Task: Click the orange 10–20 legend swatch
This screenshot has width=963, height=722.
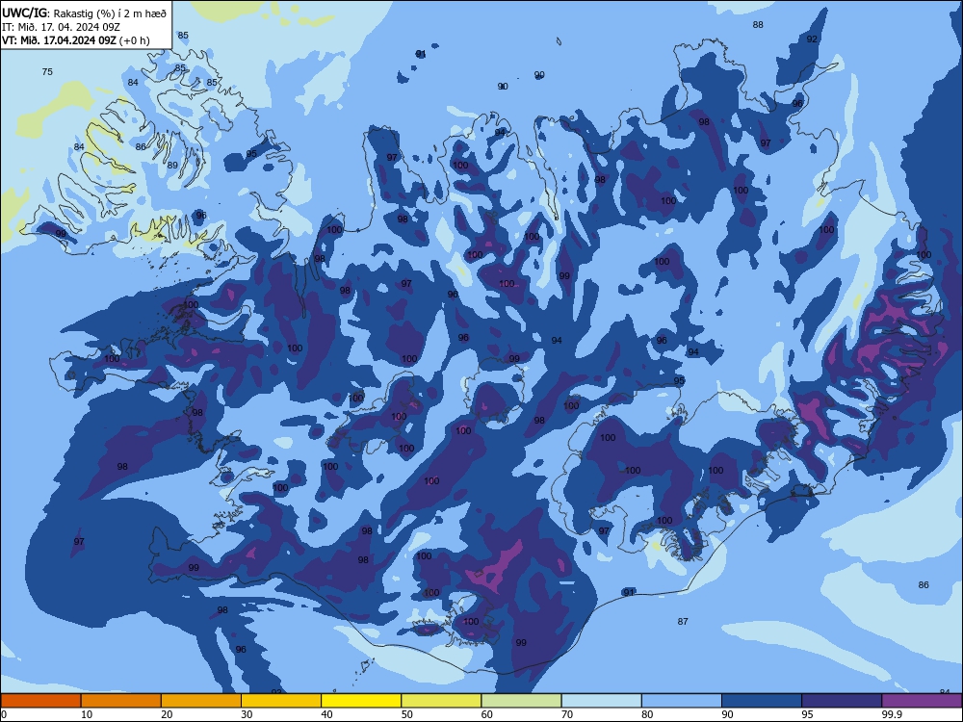Action: tap(121, 701)
